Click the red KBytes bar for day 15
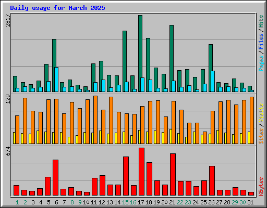 click(x=126, y=176)
